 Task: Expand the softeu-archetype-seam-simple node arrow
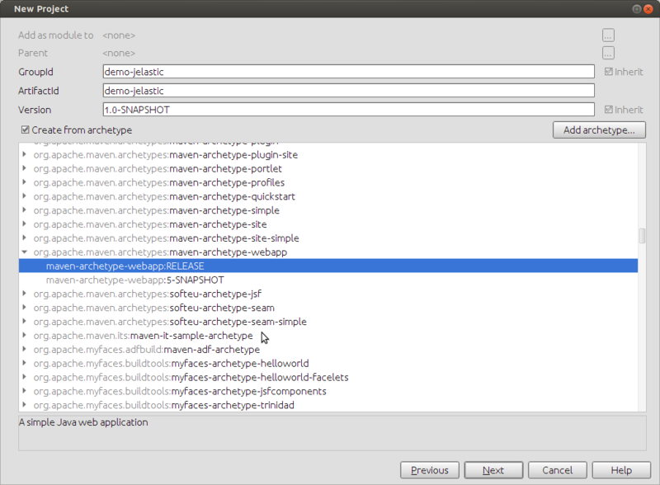point(25,321)
